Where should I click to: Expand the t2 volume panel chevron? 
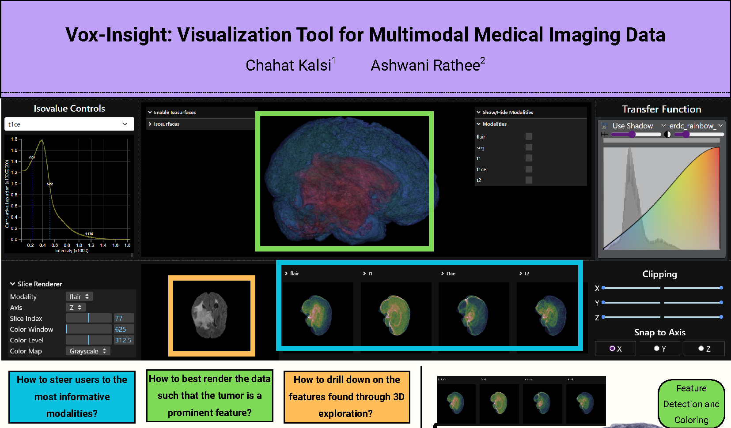[x=521, y=274]
